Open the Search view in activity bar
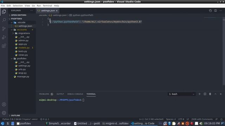225x126 pixels. click(x=4, y=20)
